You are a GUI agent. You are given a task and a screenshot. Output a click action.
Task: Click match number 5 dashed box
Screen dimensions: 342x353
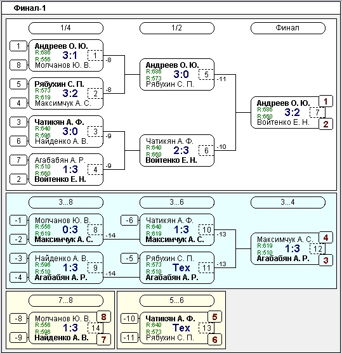coord(206,75)
